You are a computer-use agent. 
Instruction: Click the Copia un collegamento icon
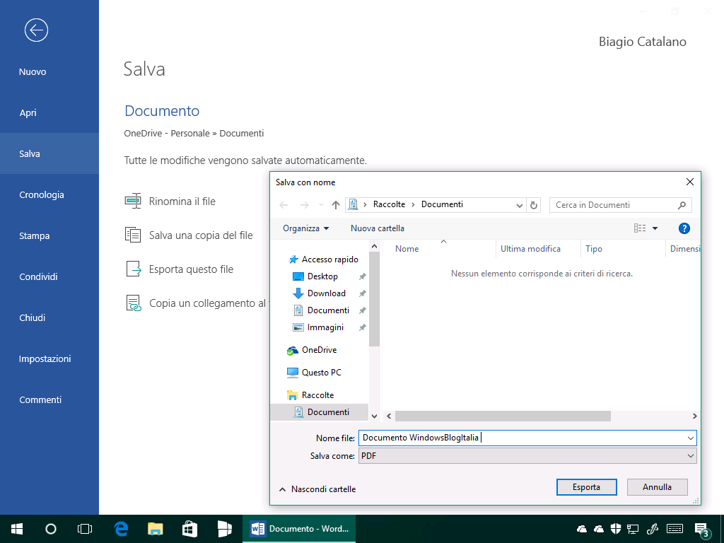(x=134, y=303)
